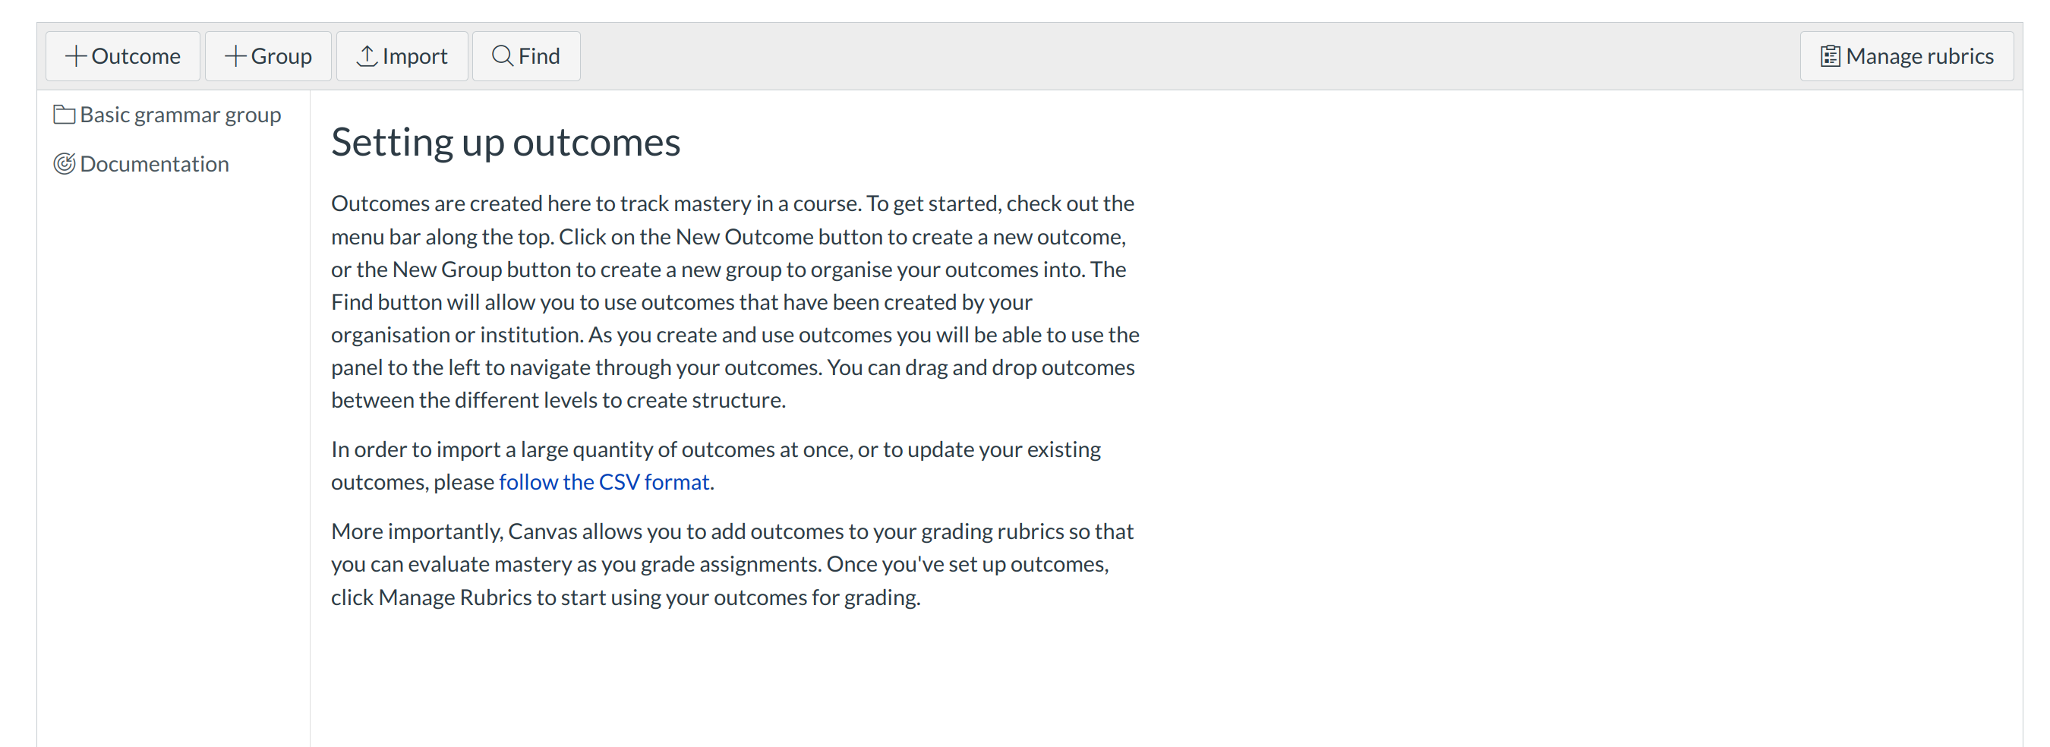Viewport: 2050px width, 747px height.
Task: Expand the Basic grammar group folder
Action: [180, 115]
